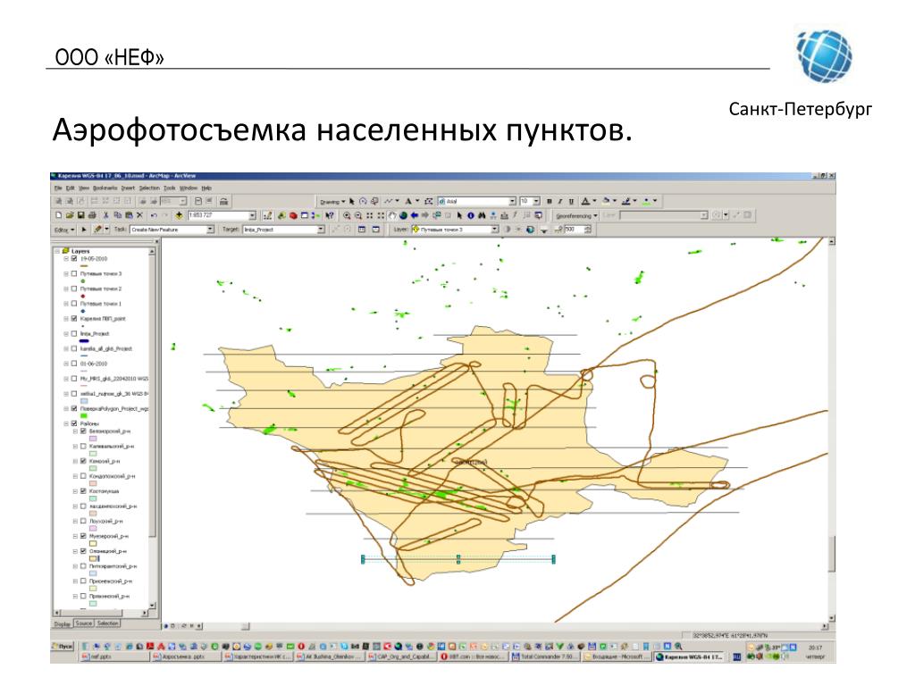Uncheck the Костомукша layer
The width and height of the screenshot is (915, 686).
83,491
